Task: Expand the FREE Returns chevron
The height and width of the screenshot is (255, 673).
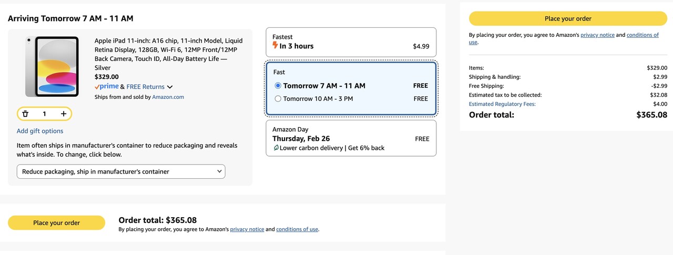Action: coord(170,87)
